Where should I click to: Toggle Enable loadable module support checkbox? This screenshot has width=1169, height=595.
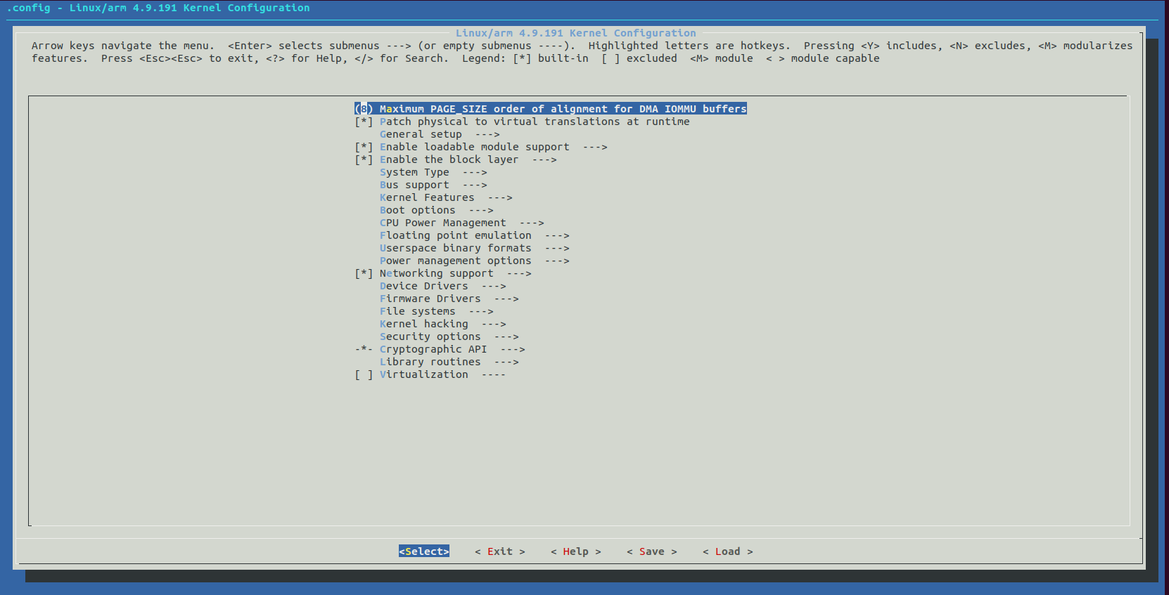[364, 147]
